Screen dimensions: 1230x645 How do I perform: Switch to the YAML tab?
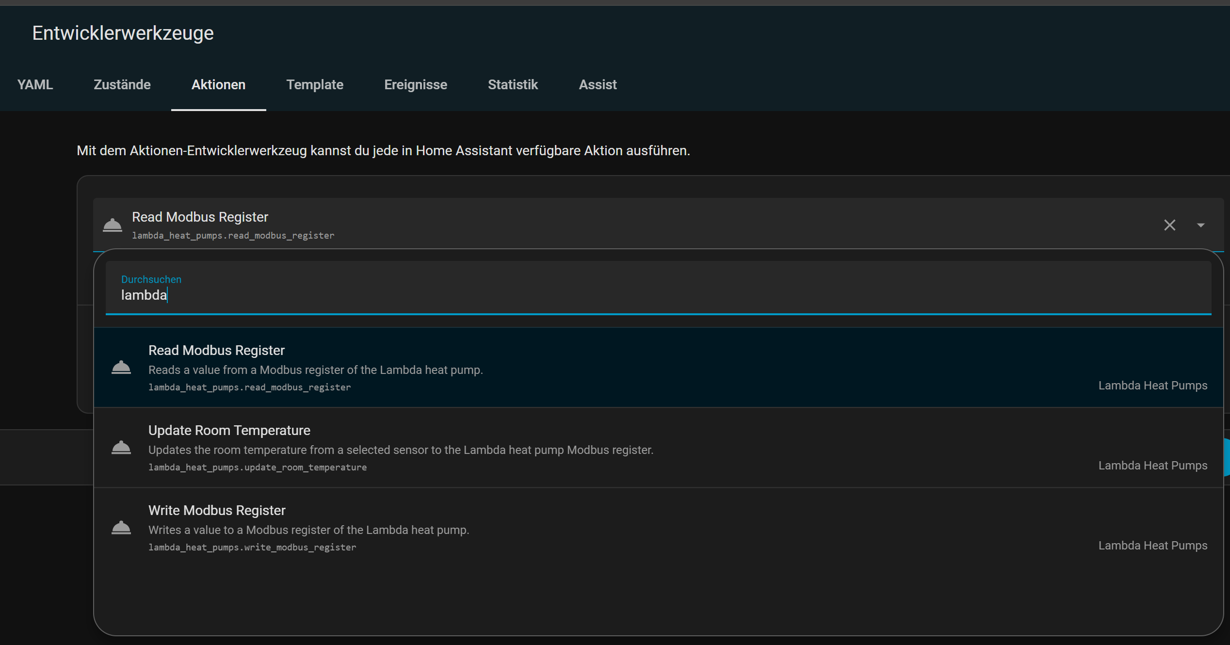35,84
